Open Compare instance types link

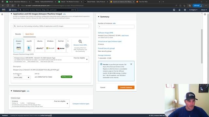[81, 104]
